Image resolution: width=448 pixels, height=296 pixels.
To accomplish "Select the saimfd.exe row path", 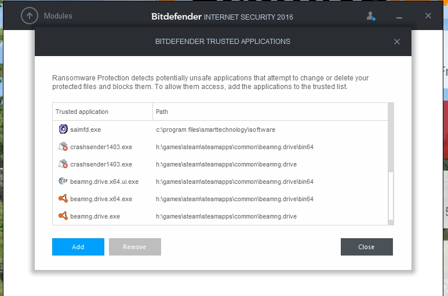I will 216,129.
